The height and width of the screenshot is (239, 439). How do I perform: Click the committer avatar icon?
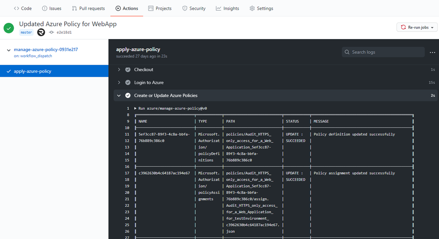pyautogui.click(x=41, y=32)
